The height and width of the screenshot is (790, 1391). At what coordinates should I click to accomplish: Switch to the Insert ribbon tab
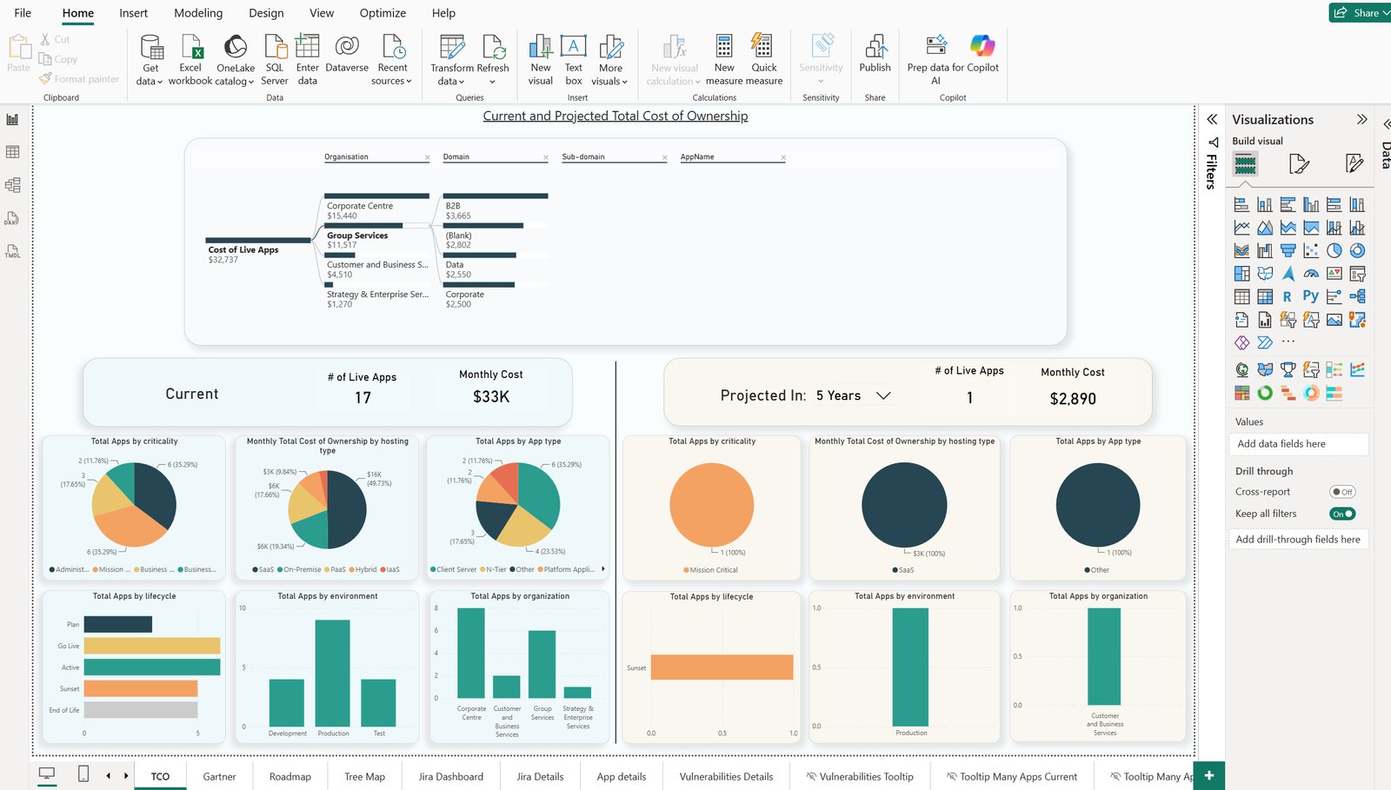pos(133,13)
